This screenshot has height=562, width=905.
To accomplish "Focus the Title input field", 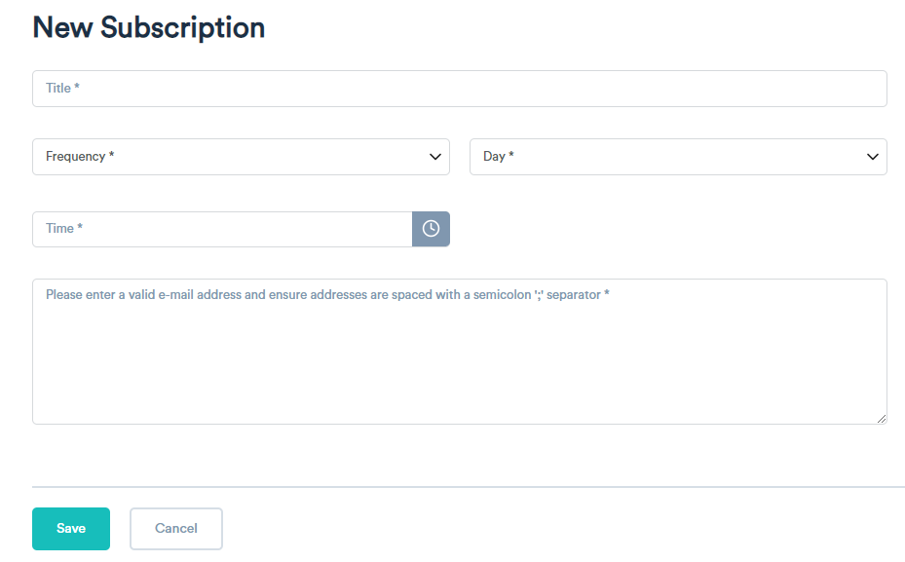I will pos(459,89).
